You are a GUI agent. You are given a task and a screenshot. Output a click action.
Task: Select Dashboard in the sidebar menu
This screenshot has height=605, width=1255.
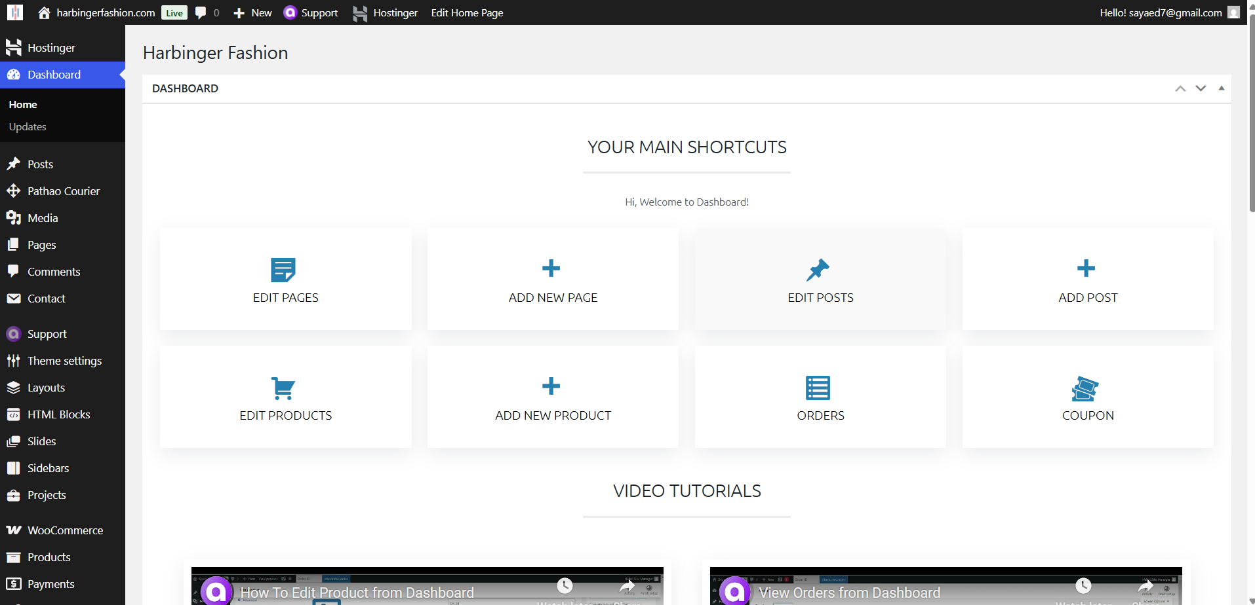(x=62, y=75)
